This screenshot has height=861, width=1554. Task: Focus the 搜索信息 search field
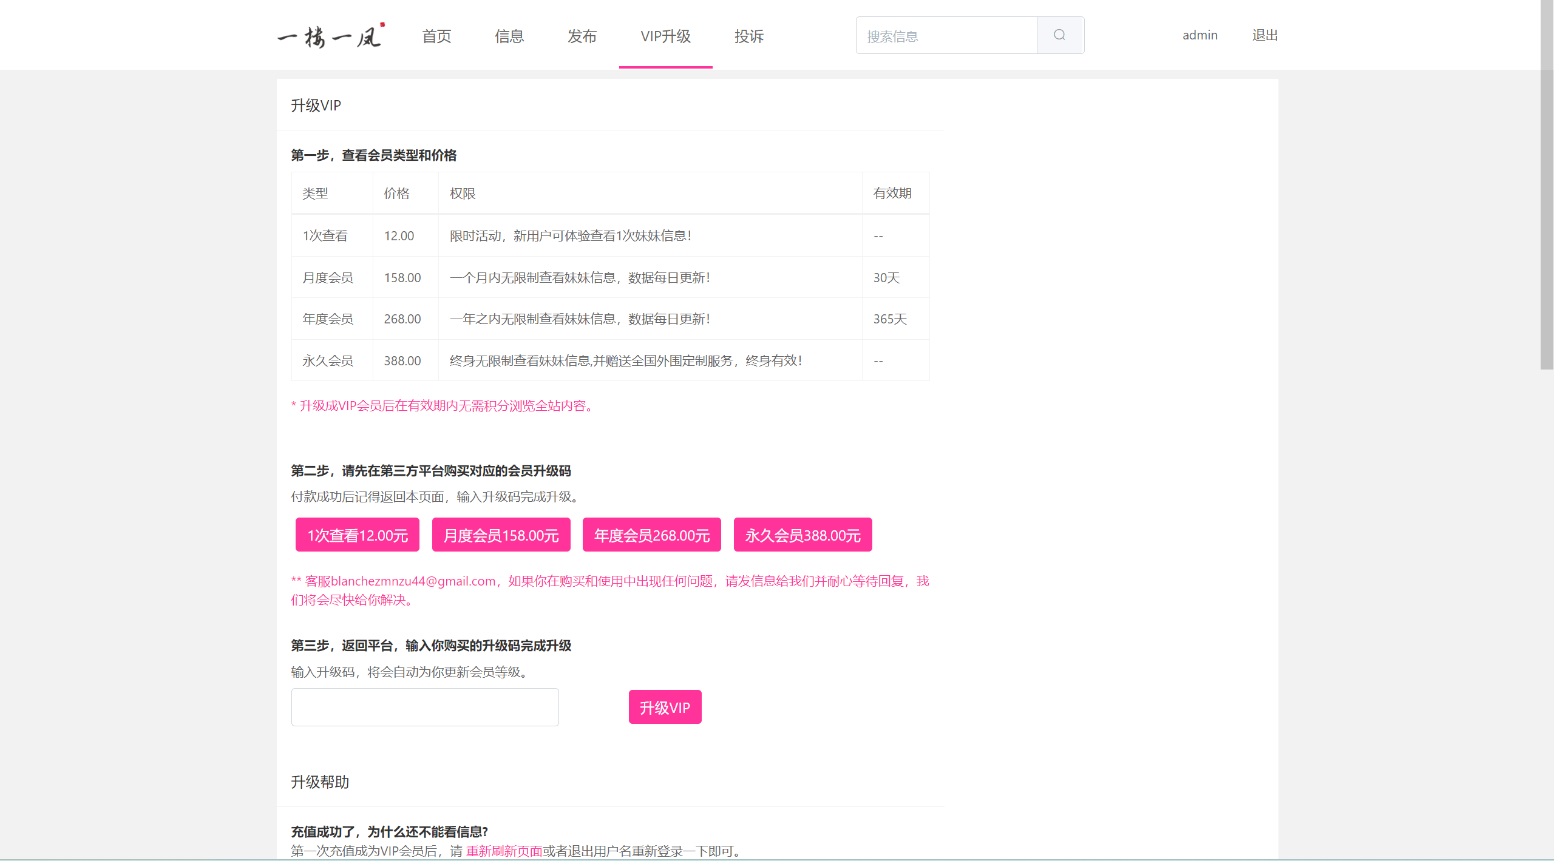click(946, 36)
